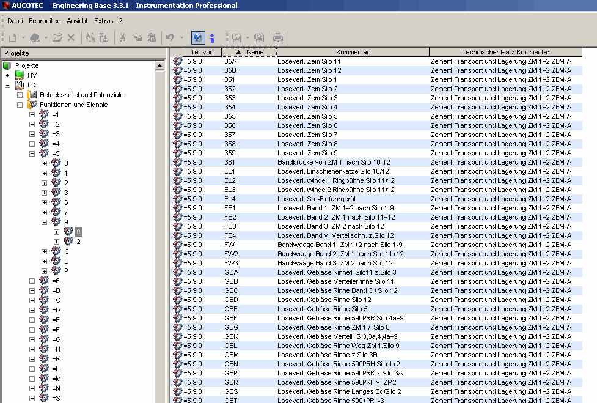Click the A-to-B rename toolbar icon

pos(90,38)
